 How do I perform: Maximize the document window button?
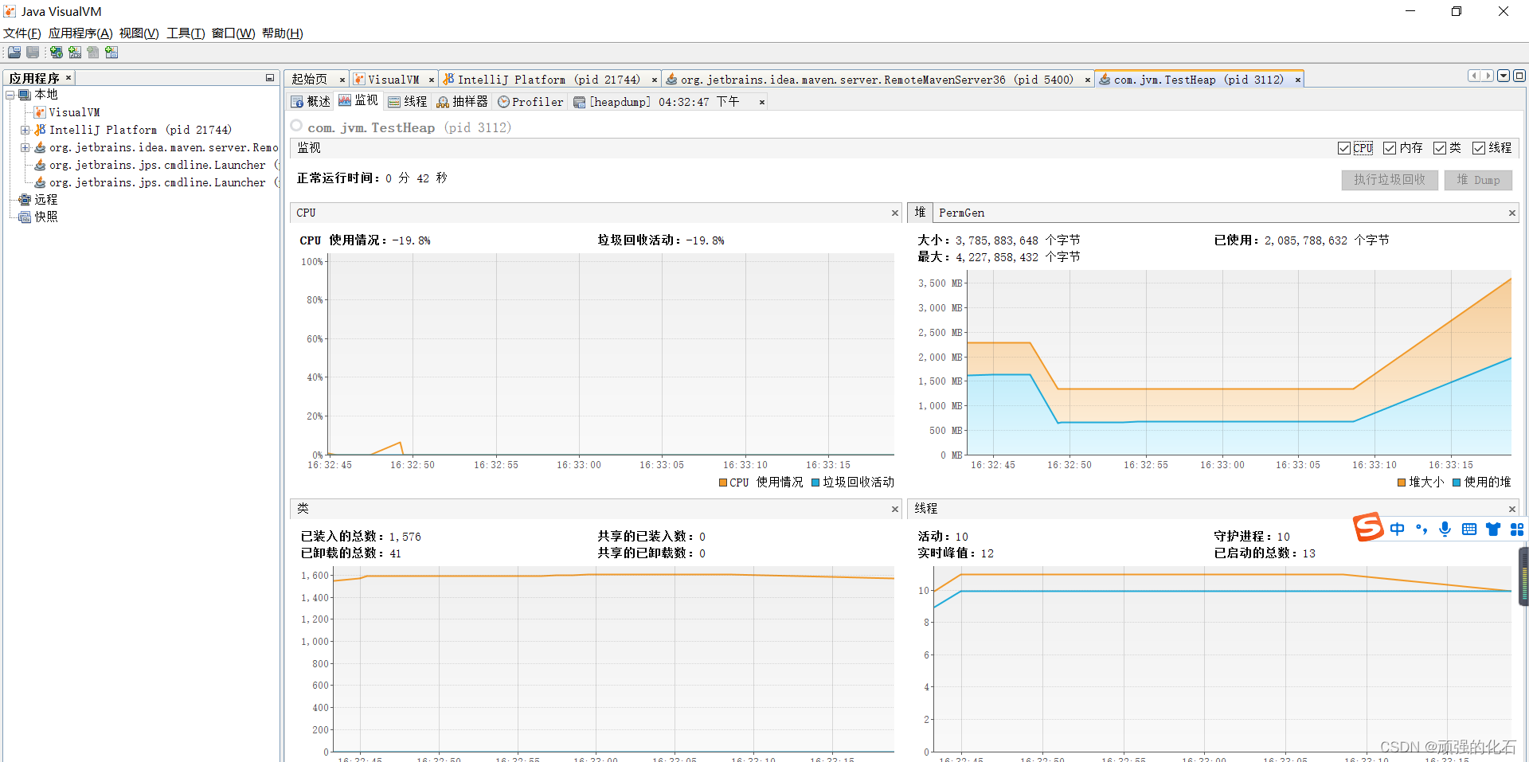tap(1519, 76)
